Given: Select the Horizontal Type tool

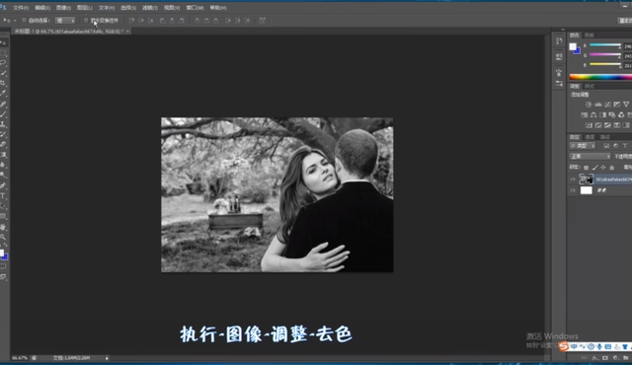Looking at the screenshot, I should 3,196.
